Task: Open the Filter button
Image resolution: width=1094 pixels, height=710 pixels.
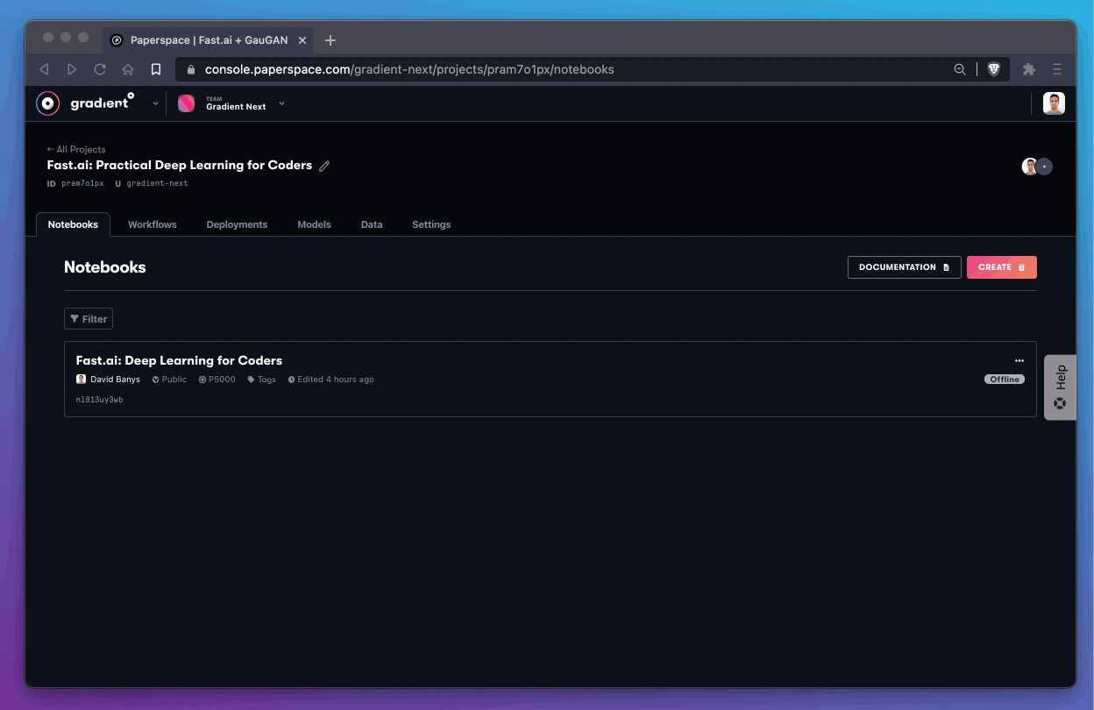Action: 89,319
